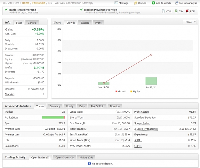
Task: Click the Message link text
Action: point(124,3)
